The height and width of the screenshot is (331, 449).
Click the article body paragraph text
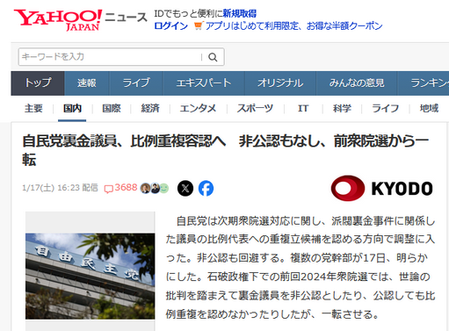point(301,268)
